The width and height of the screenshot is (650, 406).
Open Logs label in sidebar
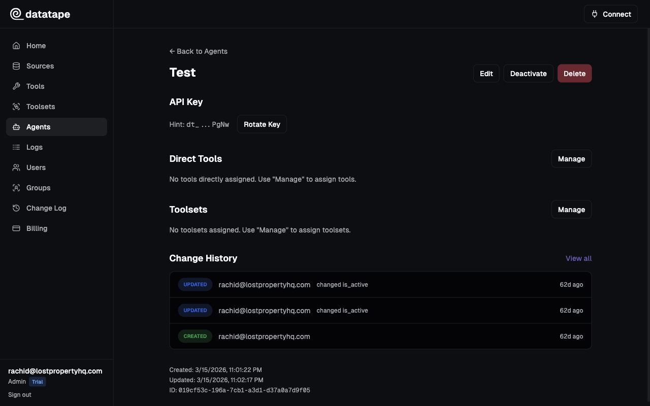point(35,147)
